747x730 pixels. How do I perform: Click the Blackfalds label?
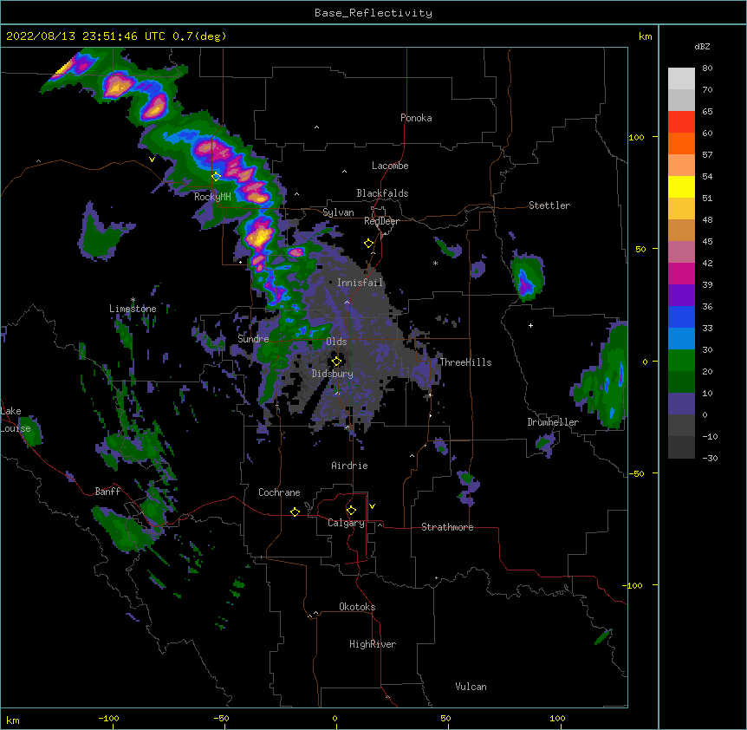[x=382, y=193]
